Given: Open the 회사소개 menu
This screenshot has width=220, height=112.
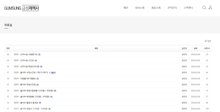Looking at the screenshot, I should point(140,8).
